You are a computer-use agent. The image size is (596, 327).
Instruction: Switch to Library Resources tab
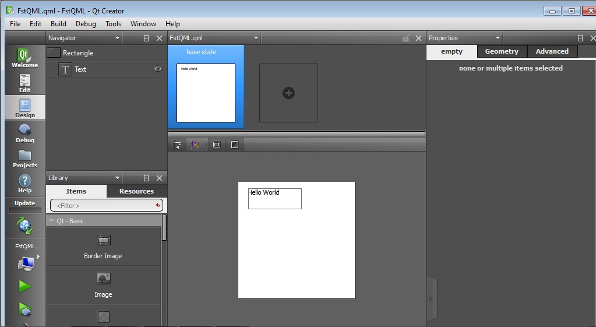pos(137,191)
